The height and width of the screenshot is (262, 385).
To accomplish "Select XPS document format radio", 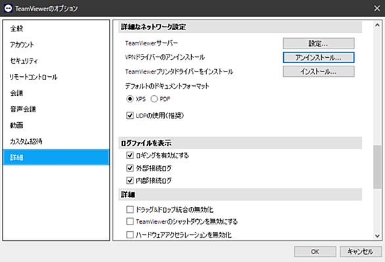I will pyautogui.click(x=129, y=99).
